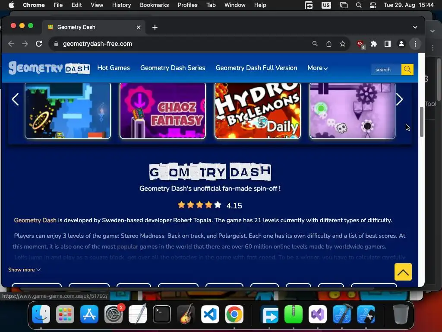Toggle Chrome side panel icon
The image size is (442, 332).
tap(388, 44)
